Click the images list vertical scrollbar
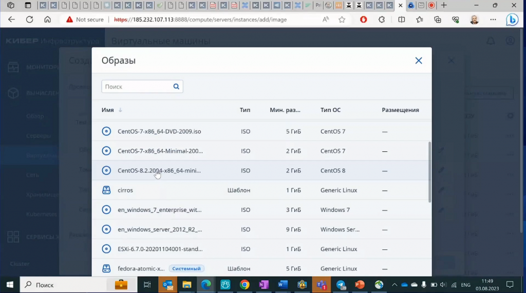This screenshot has width=526, height=293. 429,172
